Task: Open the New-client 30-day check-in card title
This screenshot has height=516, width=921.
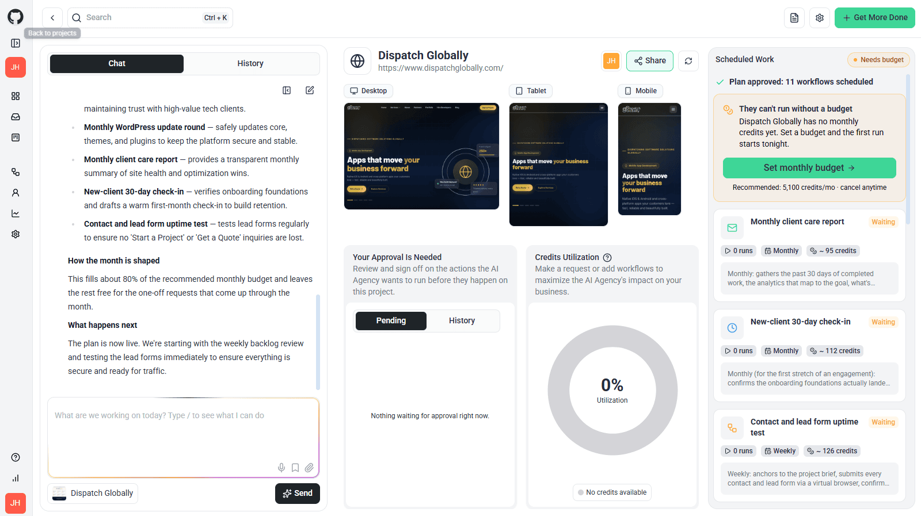Action: [x=800, y=322]
